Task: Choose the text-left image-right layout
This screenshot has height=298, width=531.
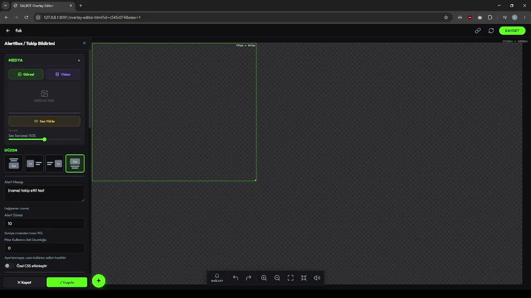Action: pos(54,163)
